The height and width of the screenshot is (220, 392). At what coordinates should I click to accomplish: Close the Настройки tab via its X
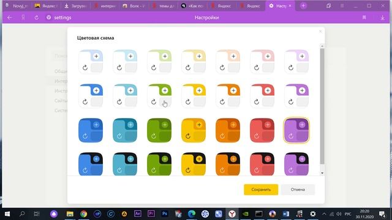290,5
